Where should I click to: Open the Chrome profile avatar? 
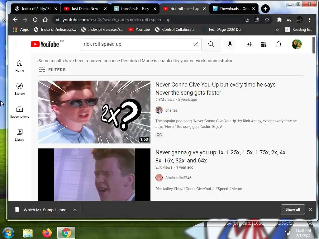(x=299, y=20)
